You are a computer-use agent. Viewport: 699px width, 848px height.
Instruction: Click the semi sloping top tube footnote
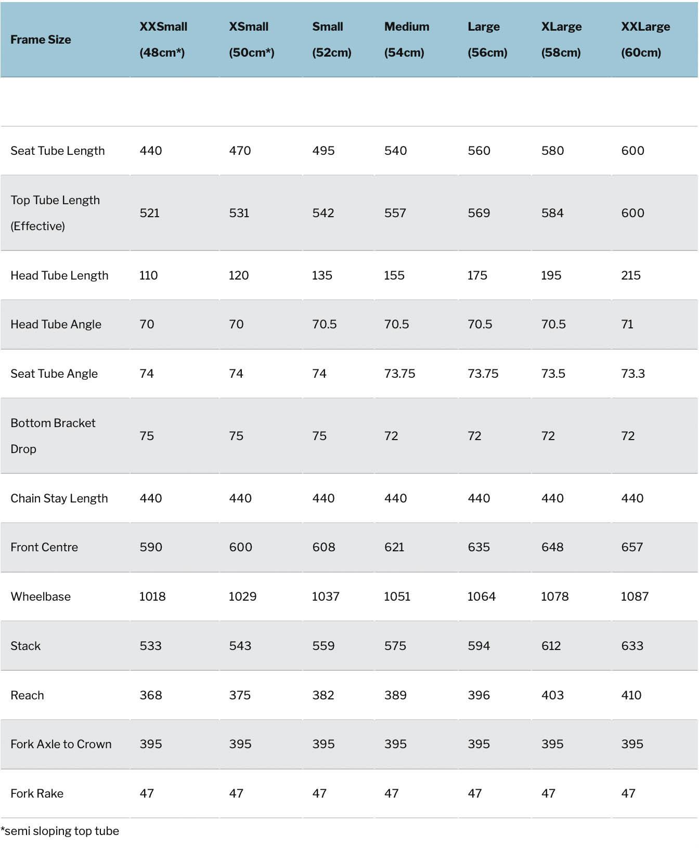[60, 831]
